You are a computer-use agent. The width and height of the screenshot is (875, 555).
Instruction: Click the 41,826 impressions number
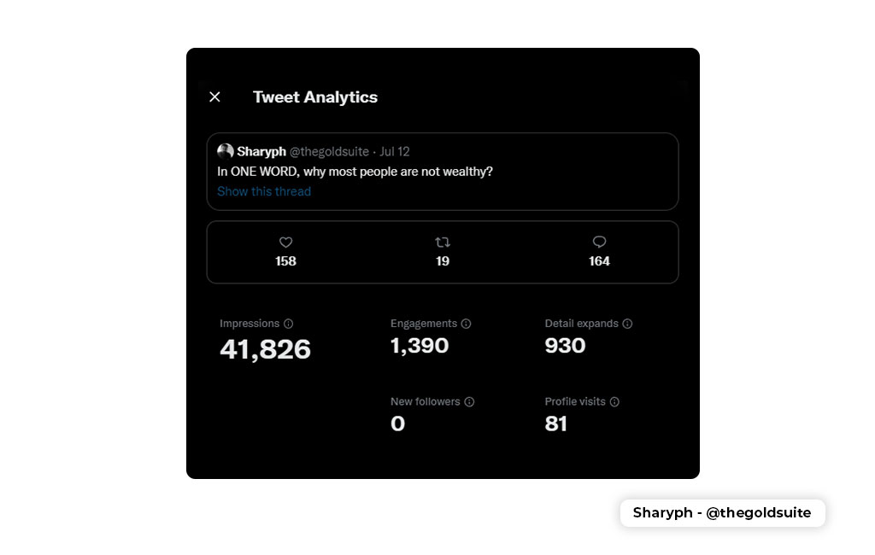click(x=265, y=350)
